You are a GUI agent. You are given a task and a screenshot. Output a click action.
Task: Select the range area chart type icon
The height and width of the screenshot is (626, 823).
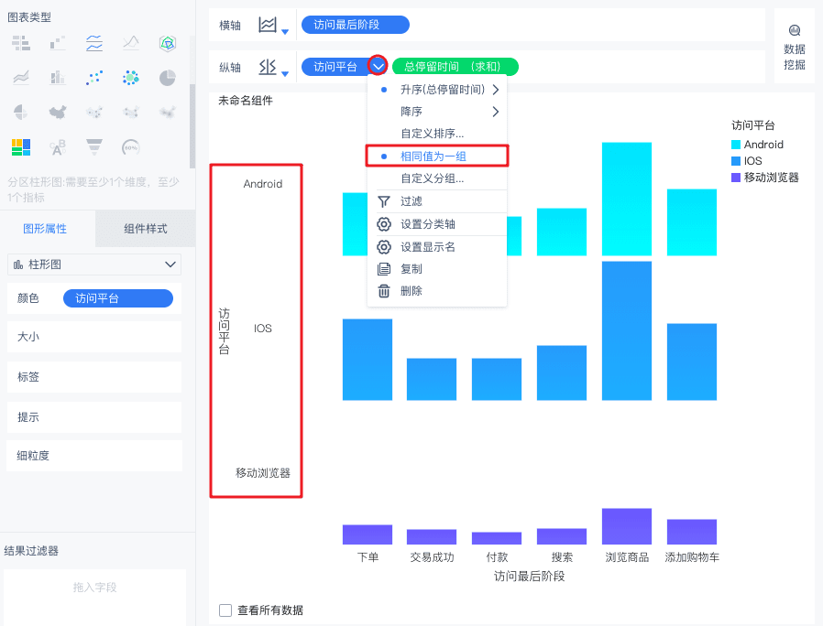coord(21,78)
